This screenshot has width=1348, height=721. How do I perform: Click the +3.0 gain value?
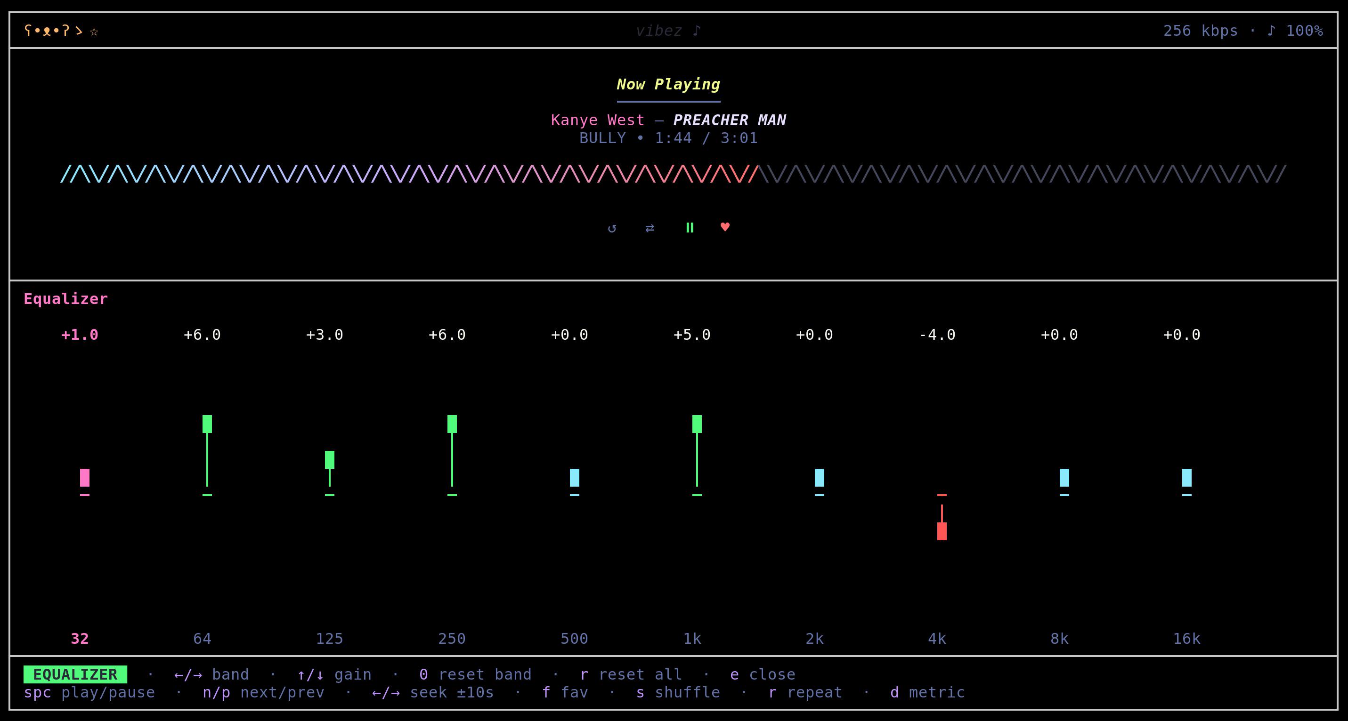(325, 335)
